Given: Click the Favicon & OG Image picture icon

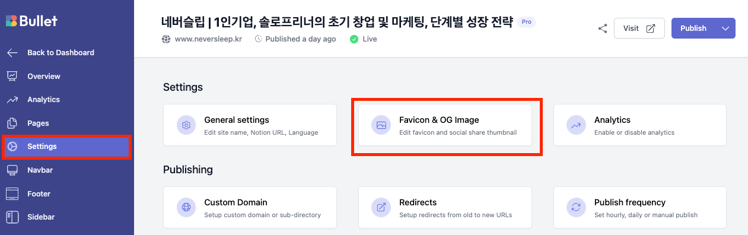Looking at the screenshot, I should (x=381, y=125).
